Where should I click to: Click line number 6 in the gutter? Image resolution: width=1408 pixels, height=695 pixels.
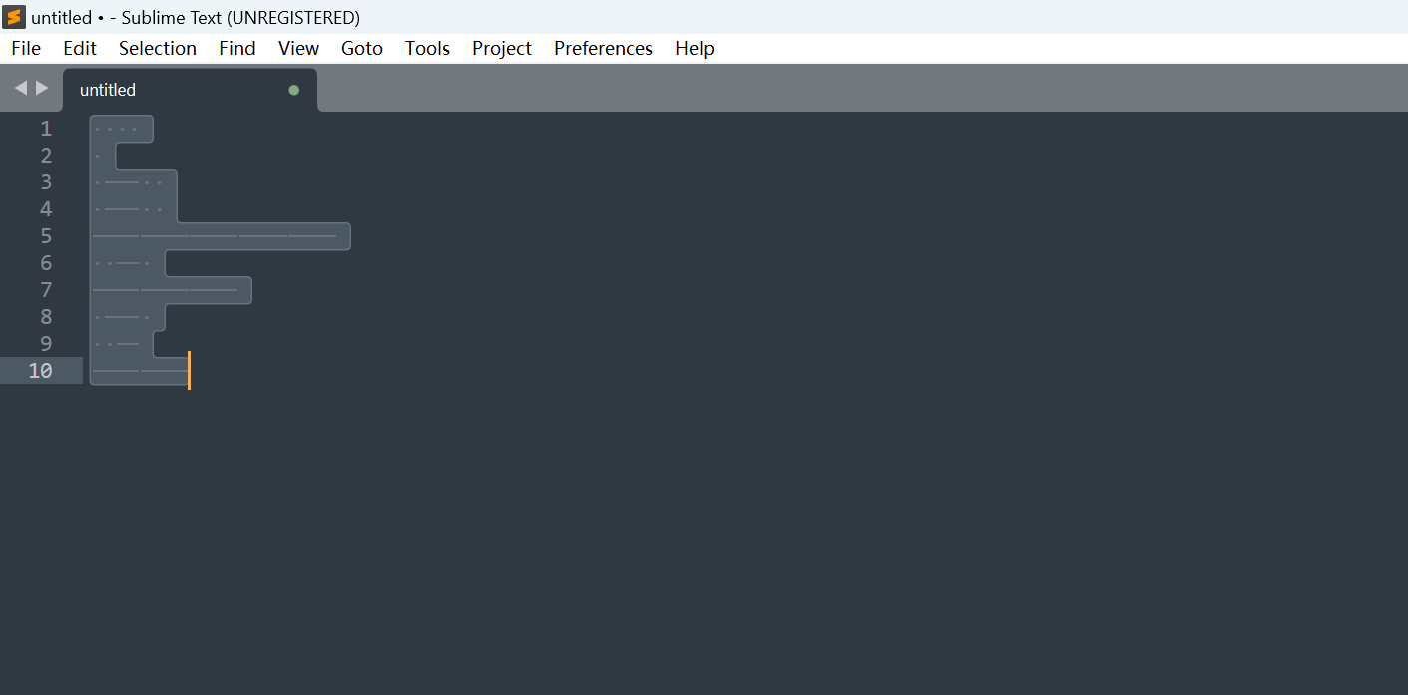46,263
